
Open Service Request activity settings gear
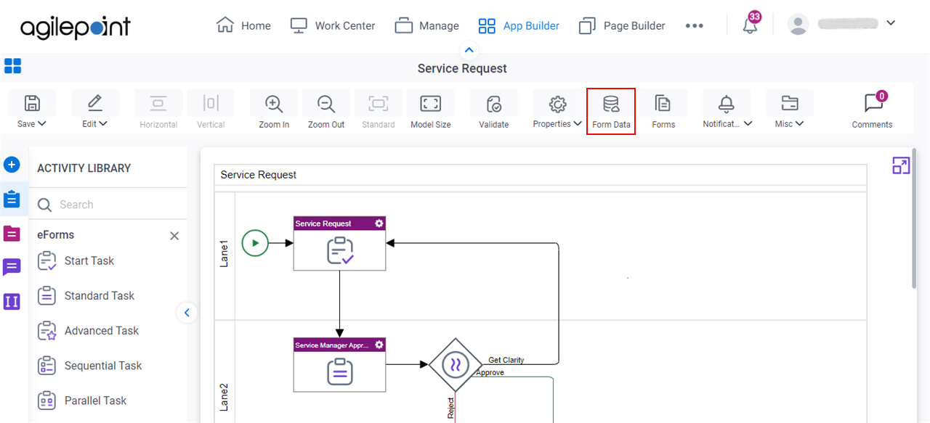[x=379, y=223]
